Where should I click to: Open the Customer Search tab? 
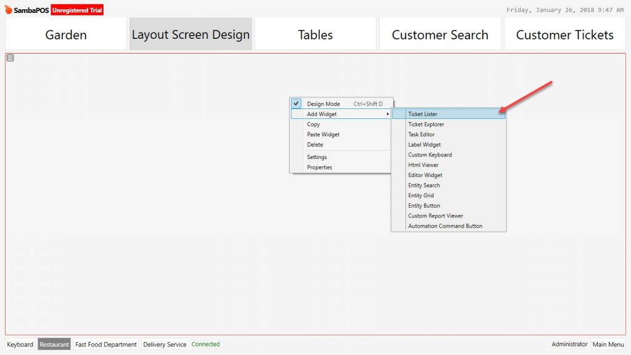coord(440,35)
